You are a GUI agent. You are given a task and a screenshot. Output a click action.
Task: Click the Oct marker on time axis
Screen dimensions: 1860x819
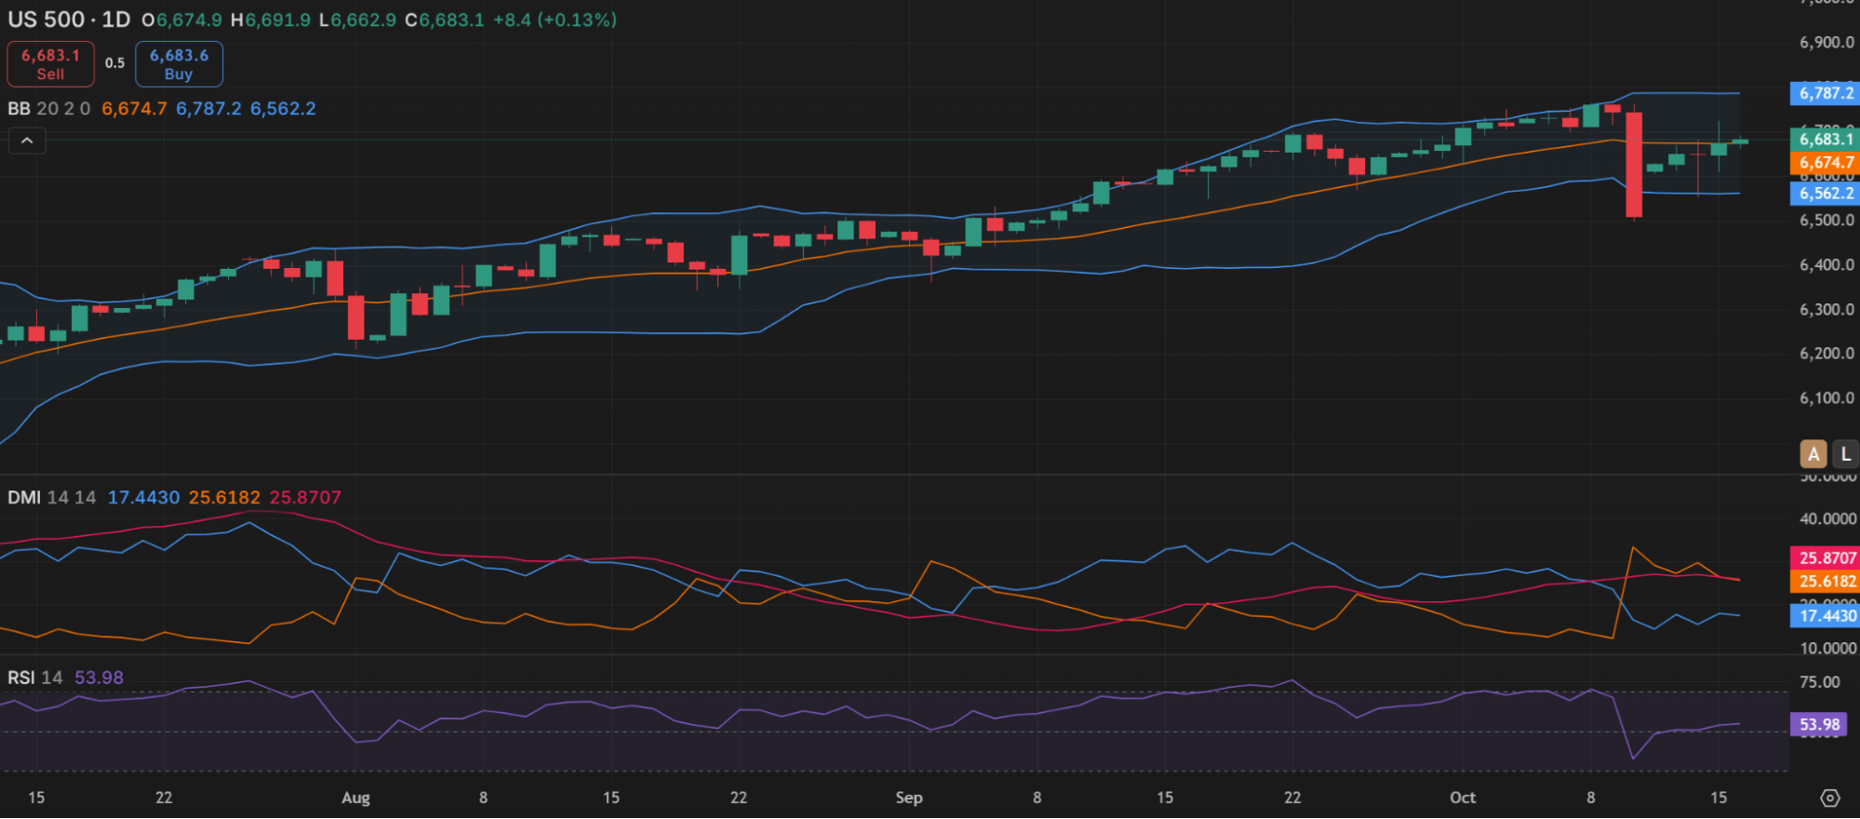[x=1462, y=798]
